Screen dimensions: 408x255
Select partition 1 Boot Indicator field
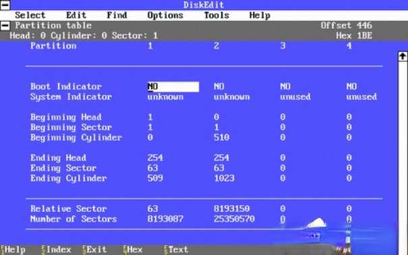point(173,86)
